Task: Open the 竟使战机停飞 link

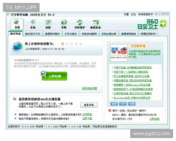Action: click(x=133, y=89)
